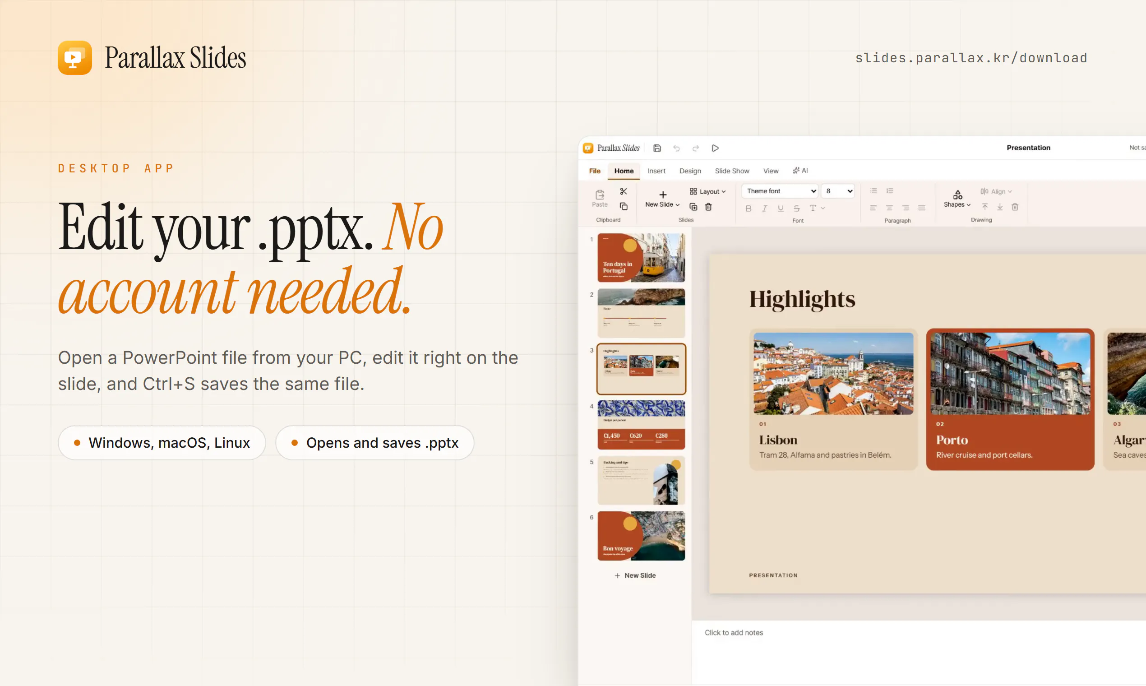Expand the Layout dropdown
Viewport: 1146px width, 686px height.
click(x=707, y=191)
